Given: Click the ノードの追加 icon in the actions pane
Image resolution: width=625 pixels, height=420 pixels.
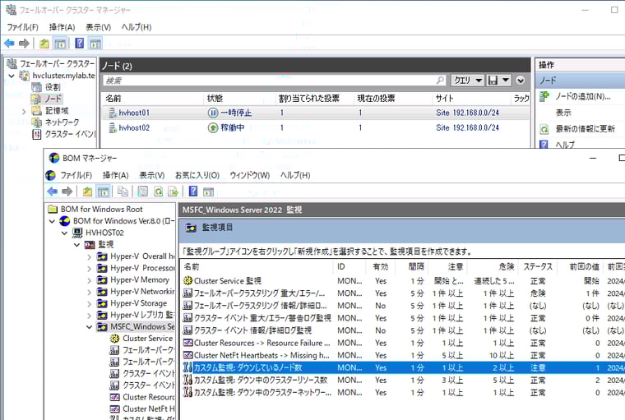Looking at the screenshot, I should 544,96.
